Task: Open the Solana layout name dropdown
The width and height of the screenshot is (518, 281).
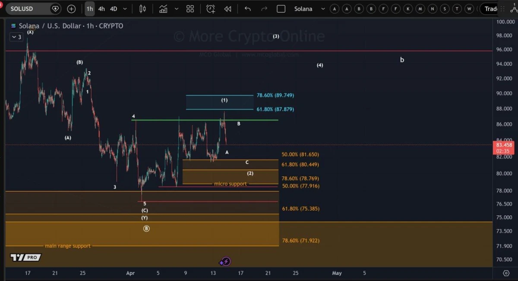Action: (x=323, y=9)
